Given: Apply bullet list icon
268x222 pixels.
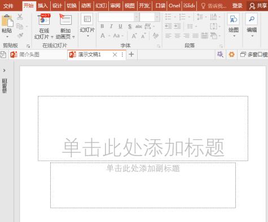Looking at the screenshot, I should 168,17.
